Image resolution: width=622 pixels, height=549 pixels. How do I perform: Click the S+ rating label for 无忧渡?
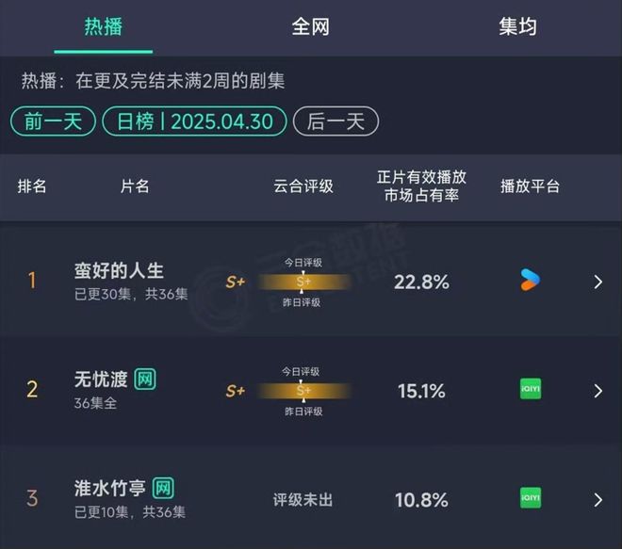pos(236,391)
